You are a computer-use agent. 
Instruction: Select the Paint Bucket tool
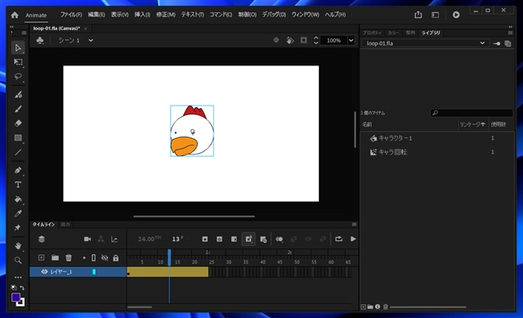click(18, 199)
